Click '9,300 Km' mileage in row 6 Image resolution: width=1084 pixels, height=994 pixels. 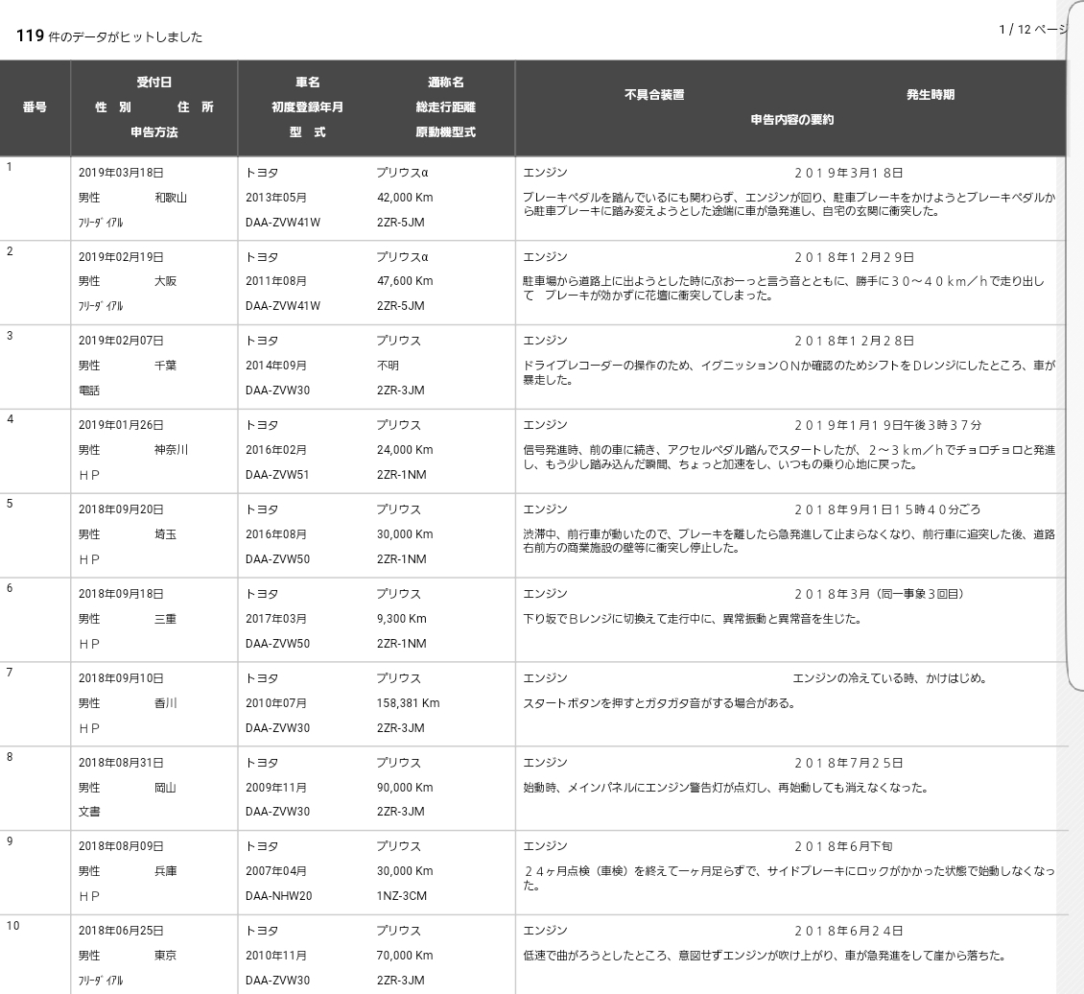point(402,619)
